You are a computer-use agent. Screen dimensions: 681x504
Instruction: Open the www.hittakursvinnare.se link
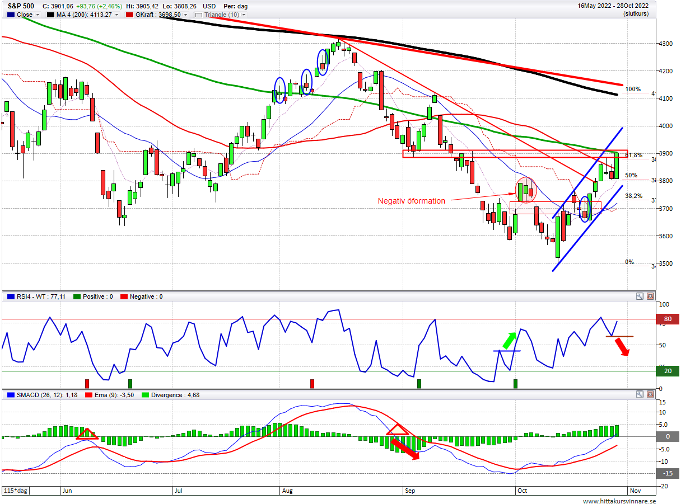point(619,501)
